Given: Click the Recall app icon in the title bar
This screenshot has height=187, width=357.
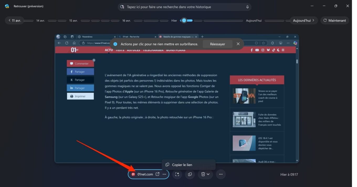Looking at the screenshot, I should tap(7, 6).
